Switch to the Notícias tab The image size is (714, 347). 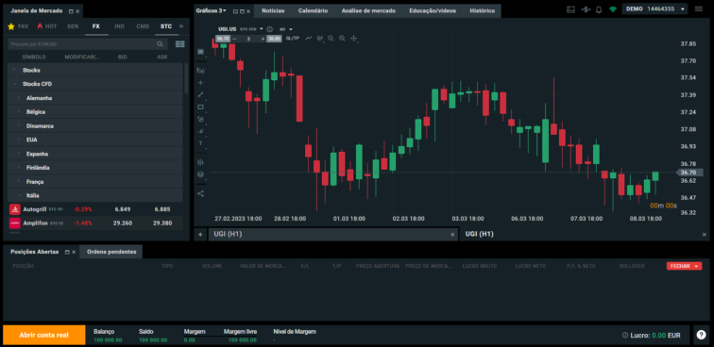pyautogui.click(x=273, y=10)
